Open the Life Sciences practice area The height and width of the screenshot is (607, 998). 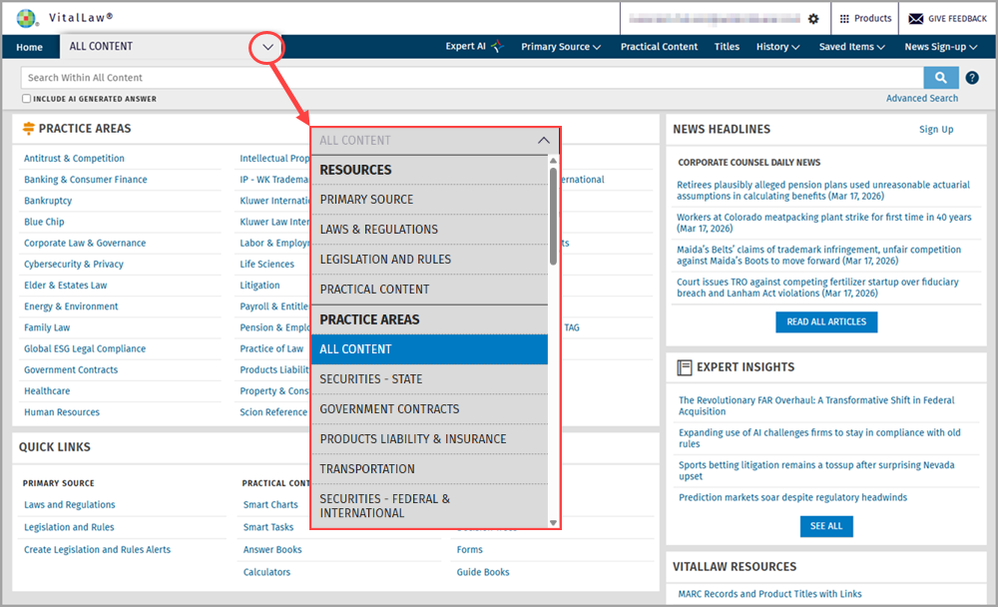coord(266,264)
